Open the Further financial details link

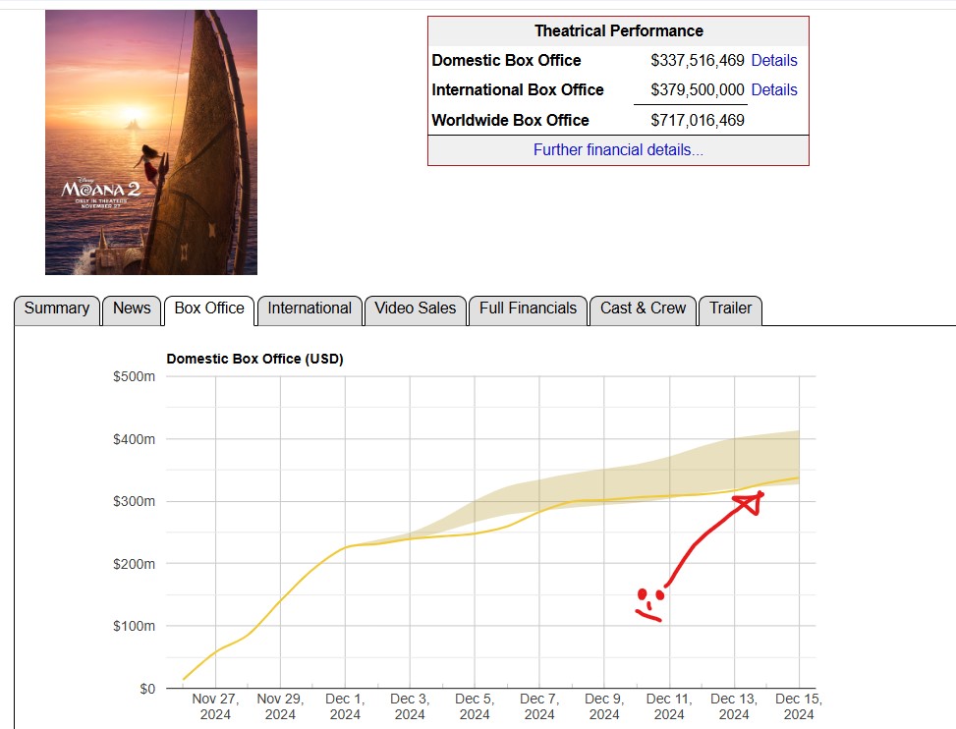[618, 149]
